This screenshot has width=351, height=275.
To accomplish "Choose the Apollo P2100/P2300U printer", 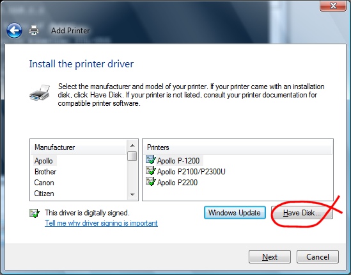I will 191,172.
